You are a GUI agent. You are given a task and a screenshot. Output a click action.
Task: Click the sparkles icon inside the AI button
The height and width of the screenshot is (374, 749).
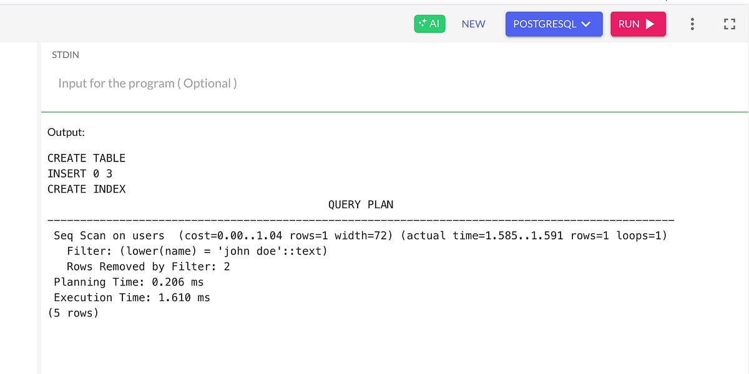(422, 22)
